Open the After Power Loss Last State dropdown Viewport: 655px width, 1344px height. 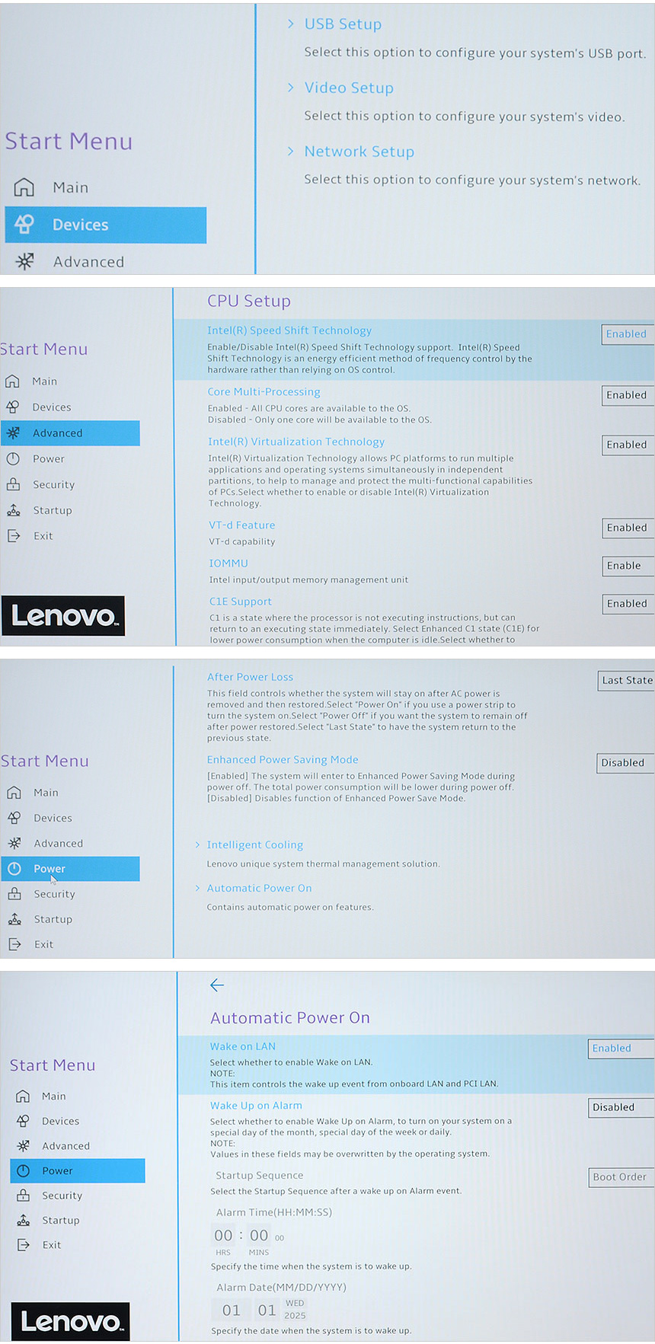(x=626, y=680)
